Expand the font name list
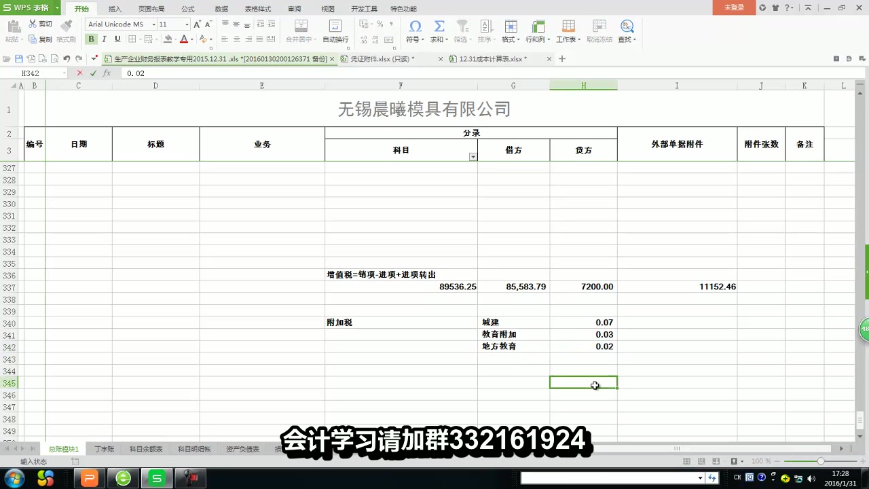 tap(154, 24)
